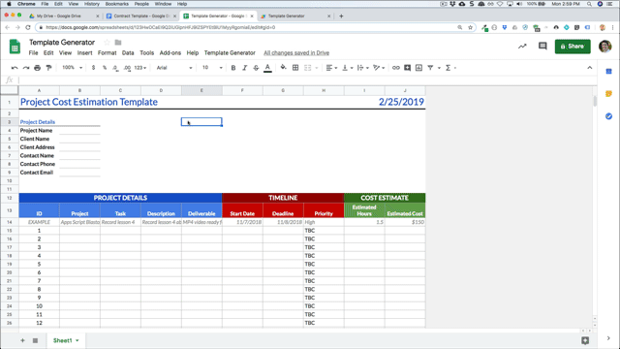Star the Template Generator document
This screenshot has width=620, height=349.
coord(107,43)
